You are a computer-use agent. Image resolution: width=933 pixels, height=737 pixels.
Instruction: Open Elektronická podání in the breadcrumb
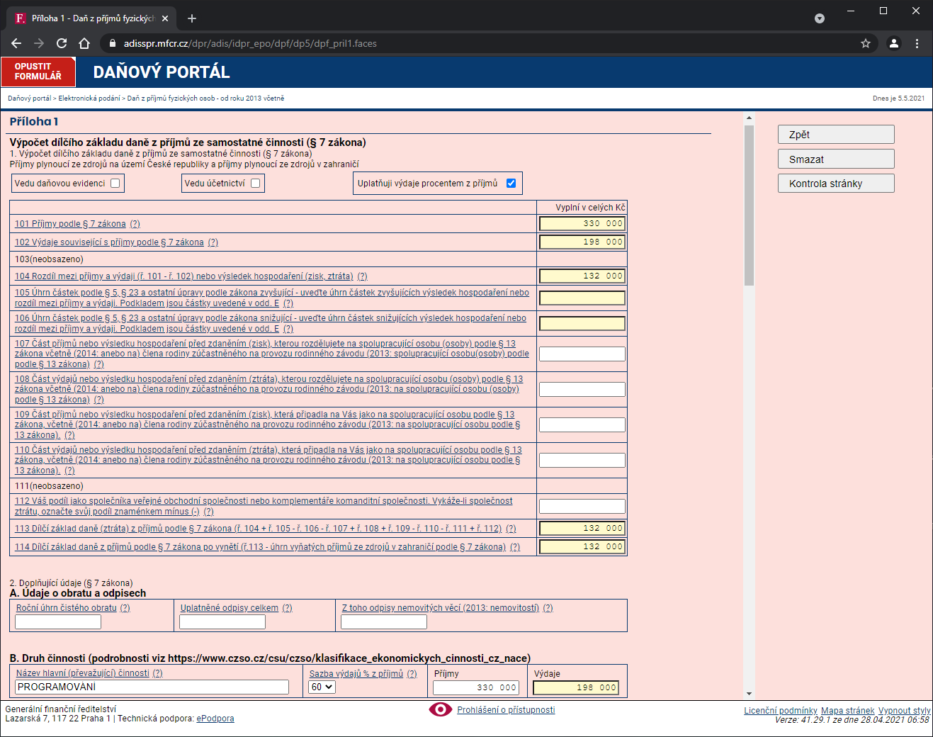89,99
